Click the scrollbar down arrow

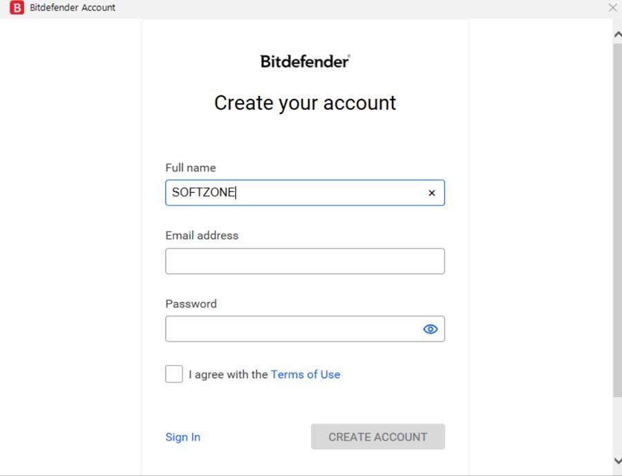(617, 460)
